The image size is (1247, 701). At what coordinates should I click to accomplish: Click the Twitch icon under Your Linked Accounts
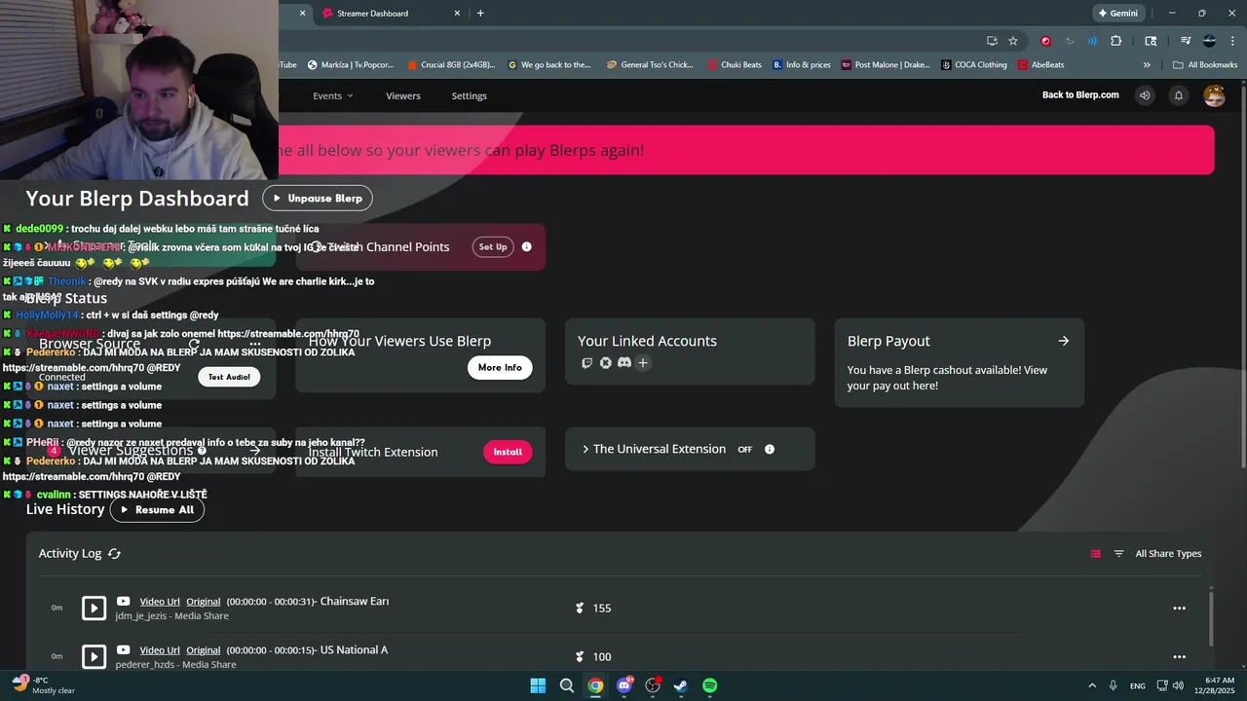tap(586, 363)
